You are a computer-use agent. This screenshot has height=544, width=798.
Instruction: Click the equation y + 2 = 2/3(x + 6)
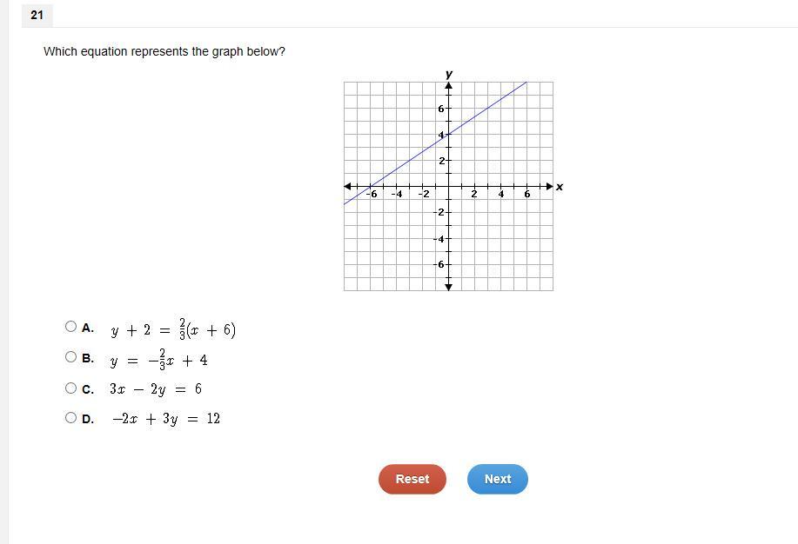click(173, 329)
